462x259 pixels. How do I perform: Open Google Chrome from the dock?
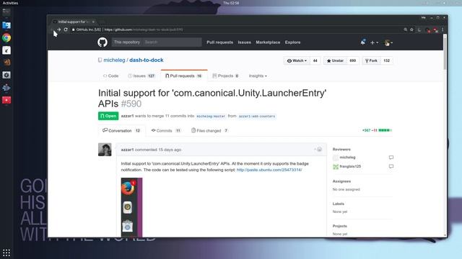coord(6,38)
